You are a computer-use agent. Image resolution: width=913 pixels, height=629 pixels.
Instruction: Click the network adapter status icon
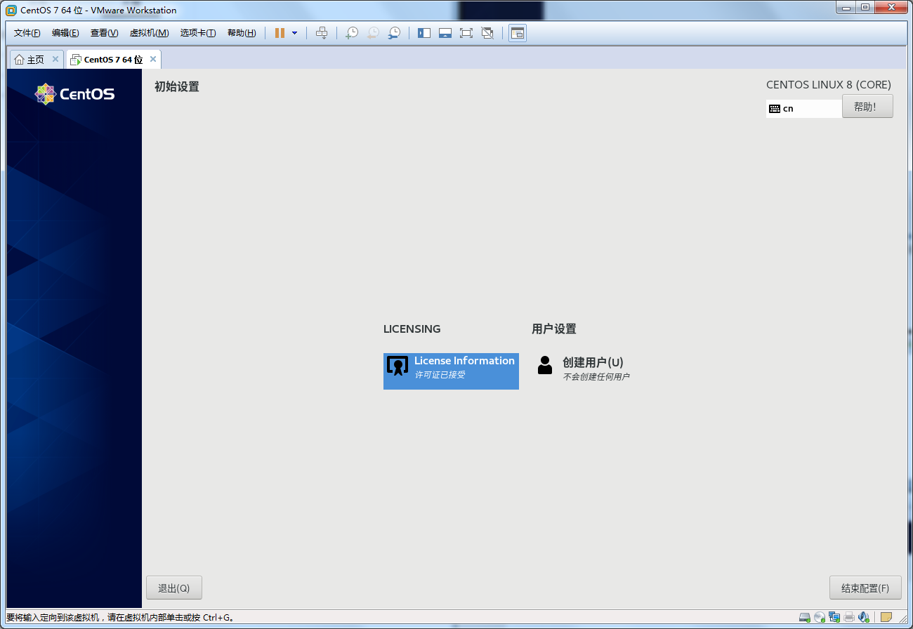tap(834, 618)
